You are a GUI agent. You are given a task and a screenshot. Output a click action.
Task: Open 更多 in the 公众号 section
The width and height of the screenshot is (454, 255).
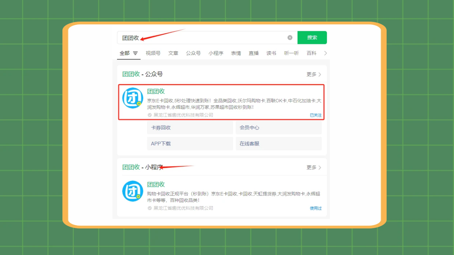point(314,74)
